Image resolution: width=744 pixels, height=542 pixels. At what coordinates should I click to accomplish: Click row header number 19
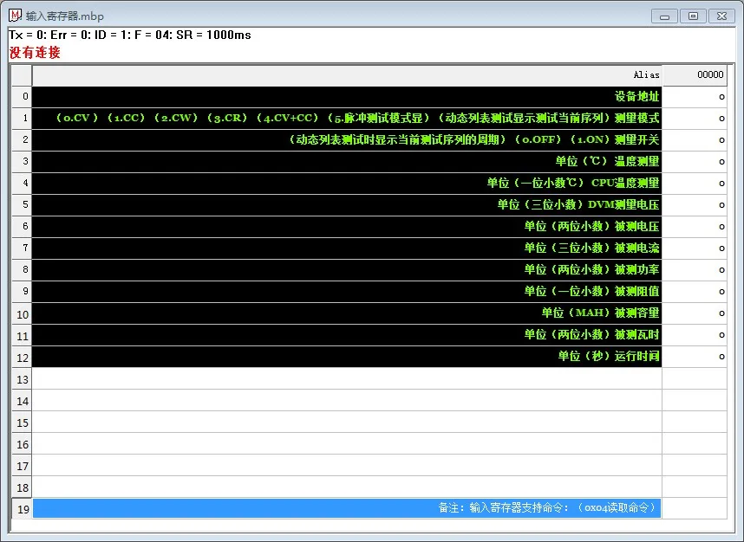22,509
